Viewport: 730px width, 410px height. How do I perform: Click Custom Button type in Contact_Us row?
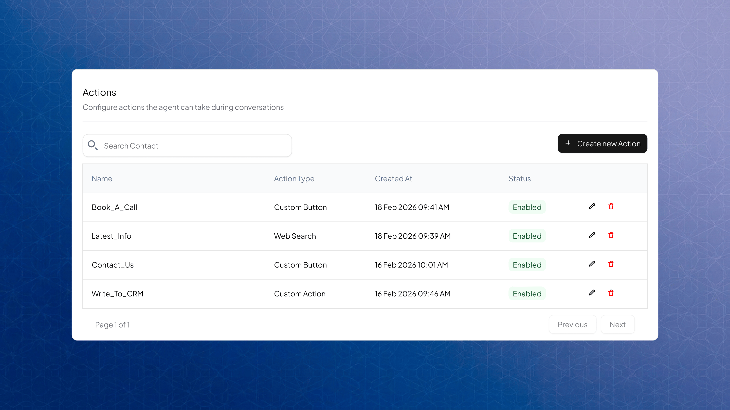click(300, 265)
